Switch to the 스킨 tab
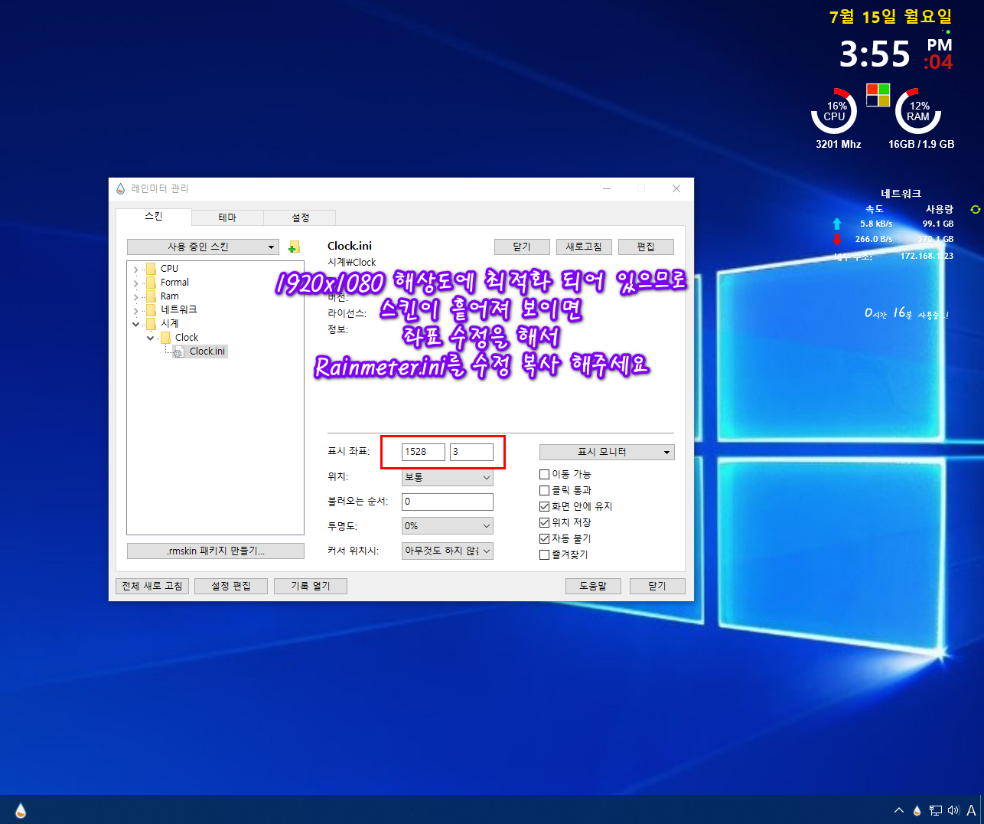984x824 pixels. tap(154, 216)
